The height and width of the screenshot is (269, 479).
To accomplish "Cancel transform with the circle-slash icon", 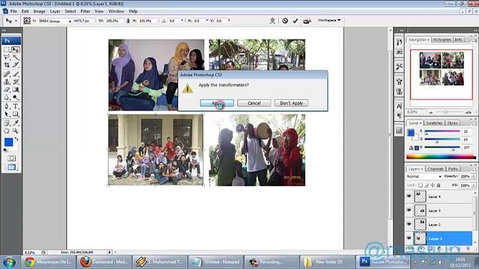I will [x=285, y=21].
